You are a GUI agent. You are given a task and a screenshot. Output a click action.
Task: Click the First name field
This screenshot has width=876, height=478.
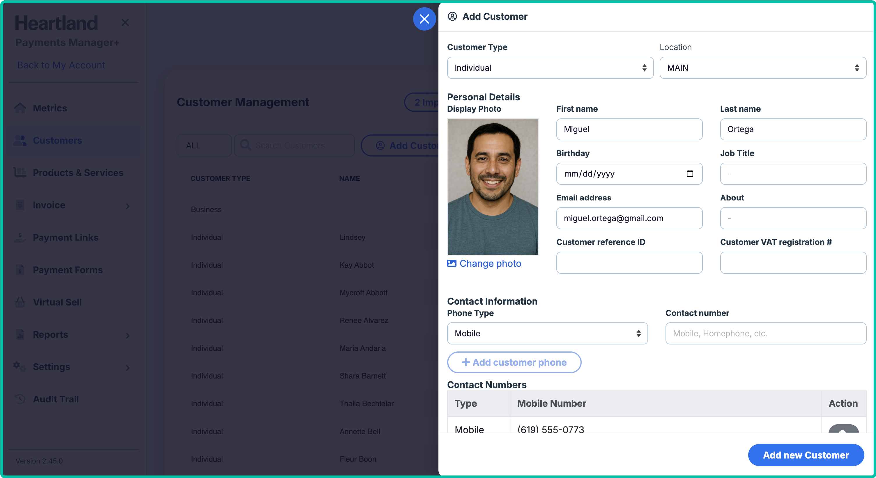click(629, 129)
